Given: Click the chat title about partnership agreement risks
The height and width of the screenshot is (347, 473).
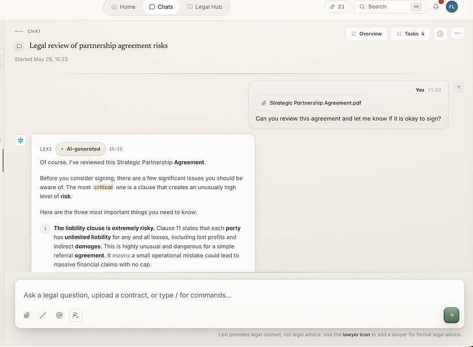Looking at the screenshot, I should [98, 46].
